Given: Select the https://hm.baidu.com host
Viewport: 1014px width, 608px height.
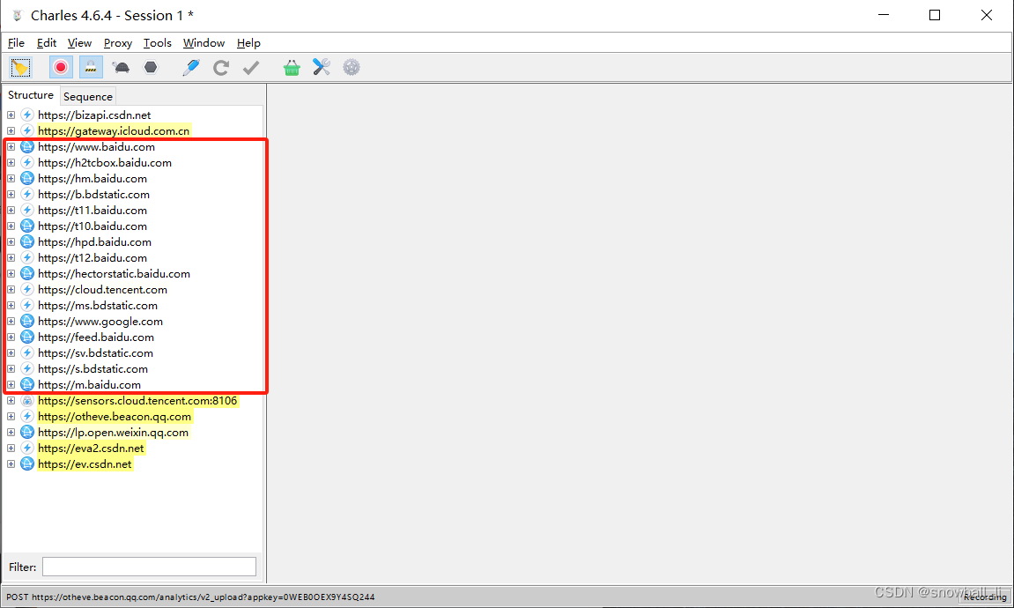Looking at the screenshot, I should pos(93,179).
